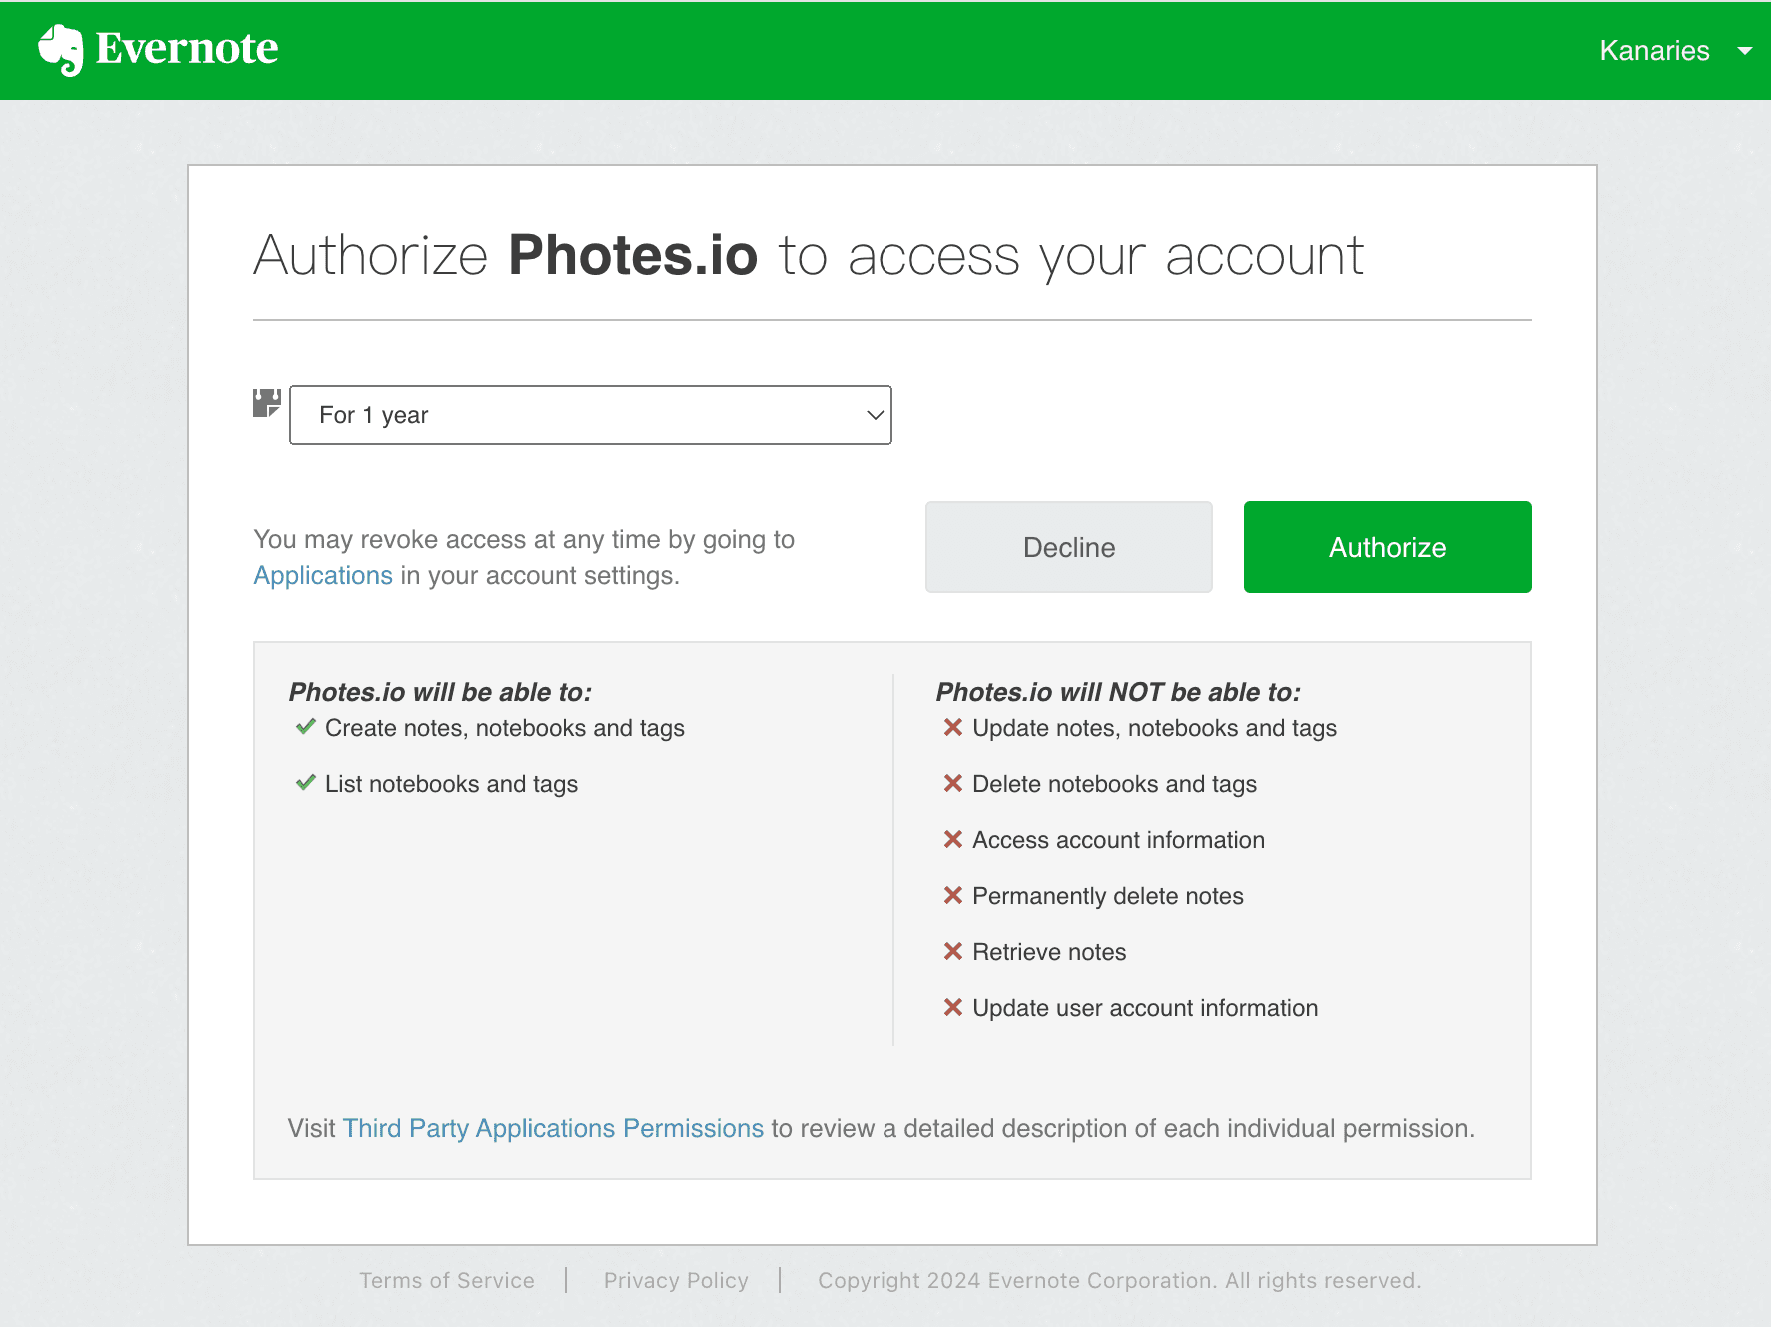Decline the authorization request
This screenshot has height=1327, width=1771.
(1068, 547)
